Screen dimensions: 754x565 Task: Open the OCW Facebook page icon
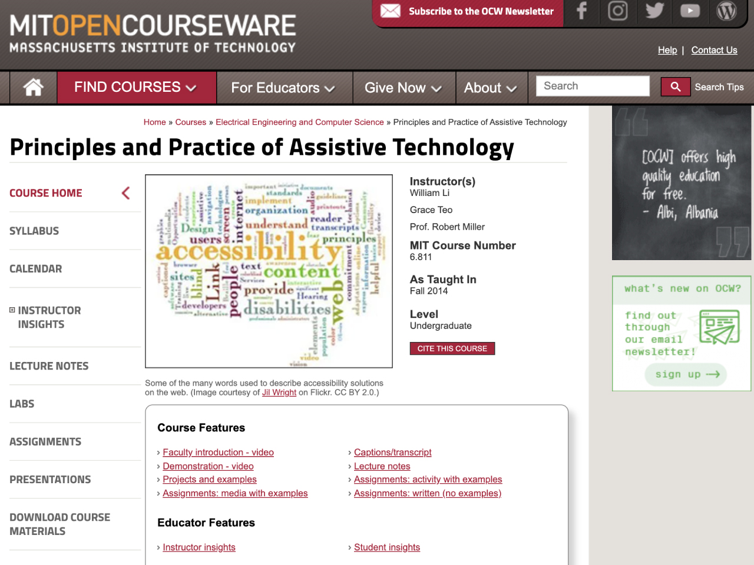click(x=581, y=11)
